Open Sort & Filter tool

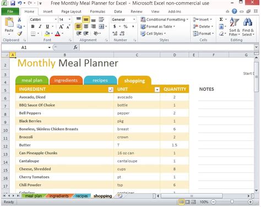[x=235, y=27]
